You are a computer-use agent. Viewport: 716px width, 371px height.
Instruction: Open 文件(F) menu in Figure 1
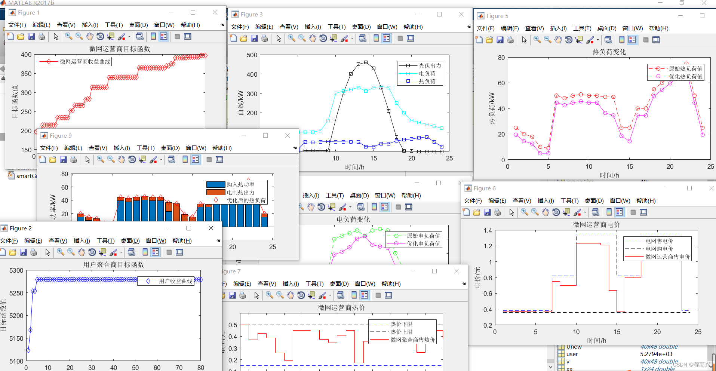[17, 25]
